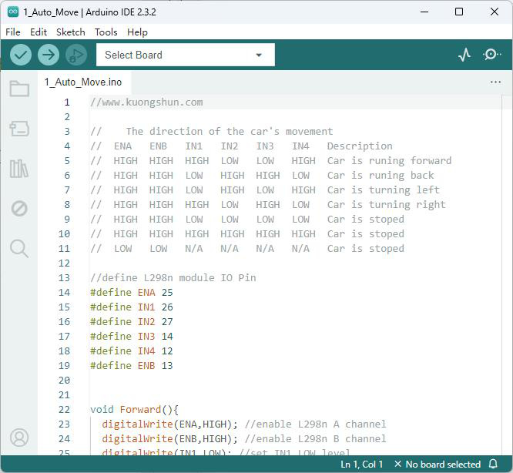Open the Serial Plotter
The width and height of the screenshot is (513, 473).
tap(464, 55)
